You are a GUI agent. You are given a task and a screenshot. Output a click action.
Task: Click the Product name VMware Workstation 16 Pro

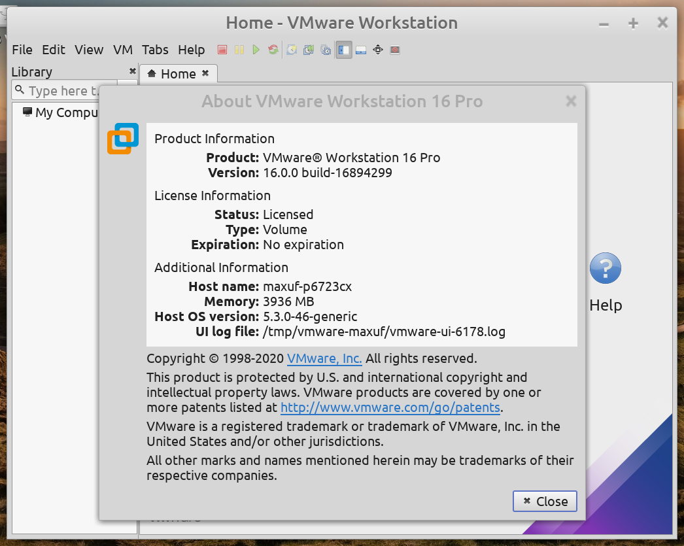coord(352,158)
